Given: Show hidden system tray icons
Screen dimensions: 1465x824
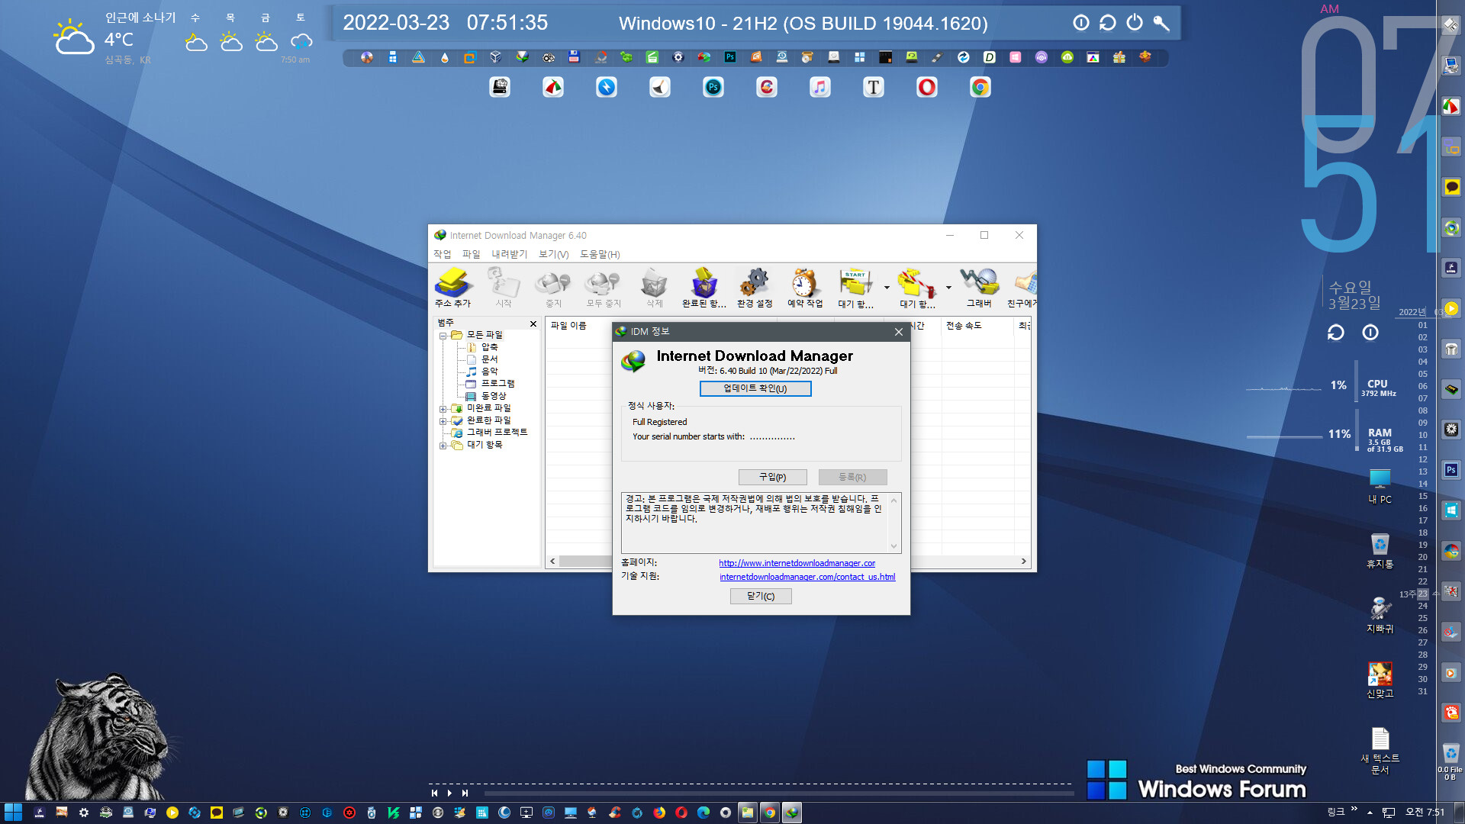Looking at the screenshot, I should tap(1370, 813).
